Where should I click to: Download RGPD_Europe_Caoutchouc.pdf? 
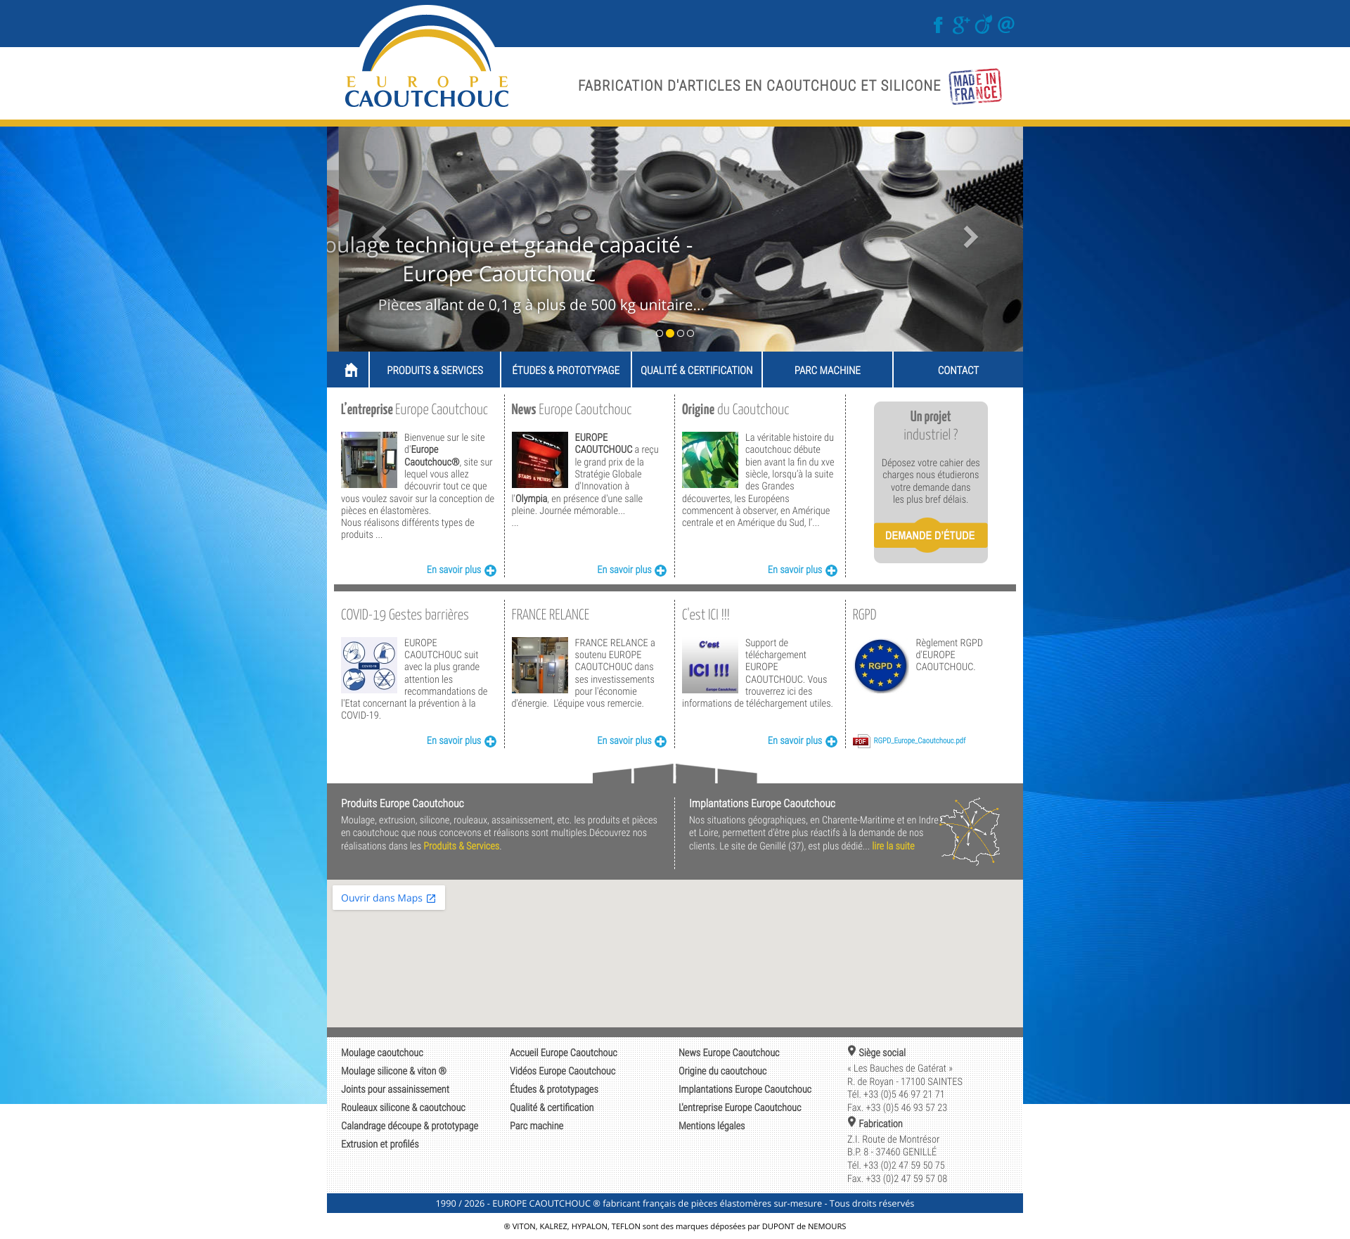point(920,741)
